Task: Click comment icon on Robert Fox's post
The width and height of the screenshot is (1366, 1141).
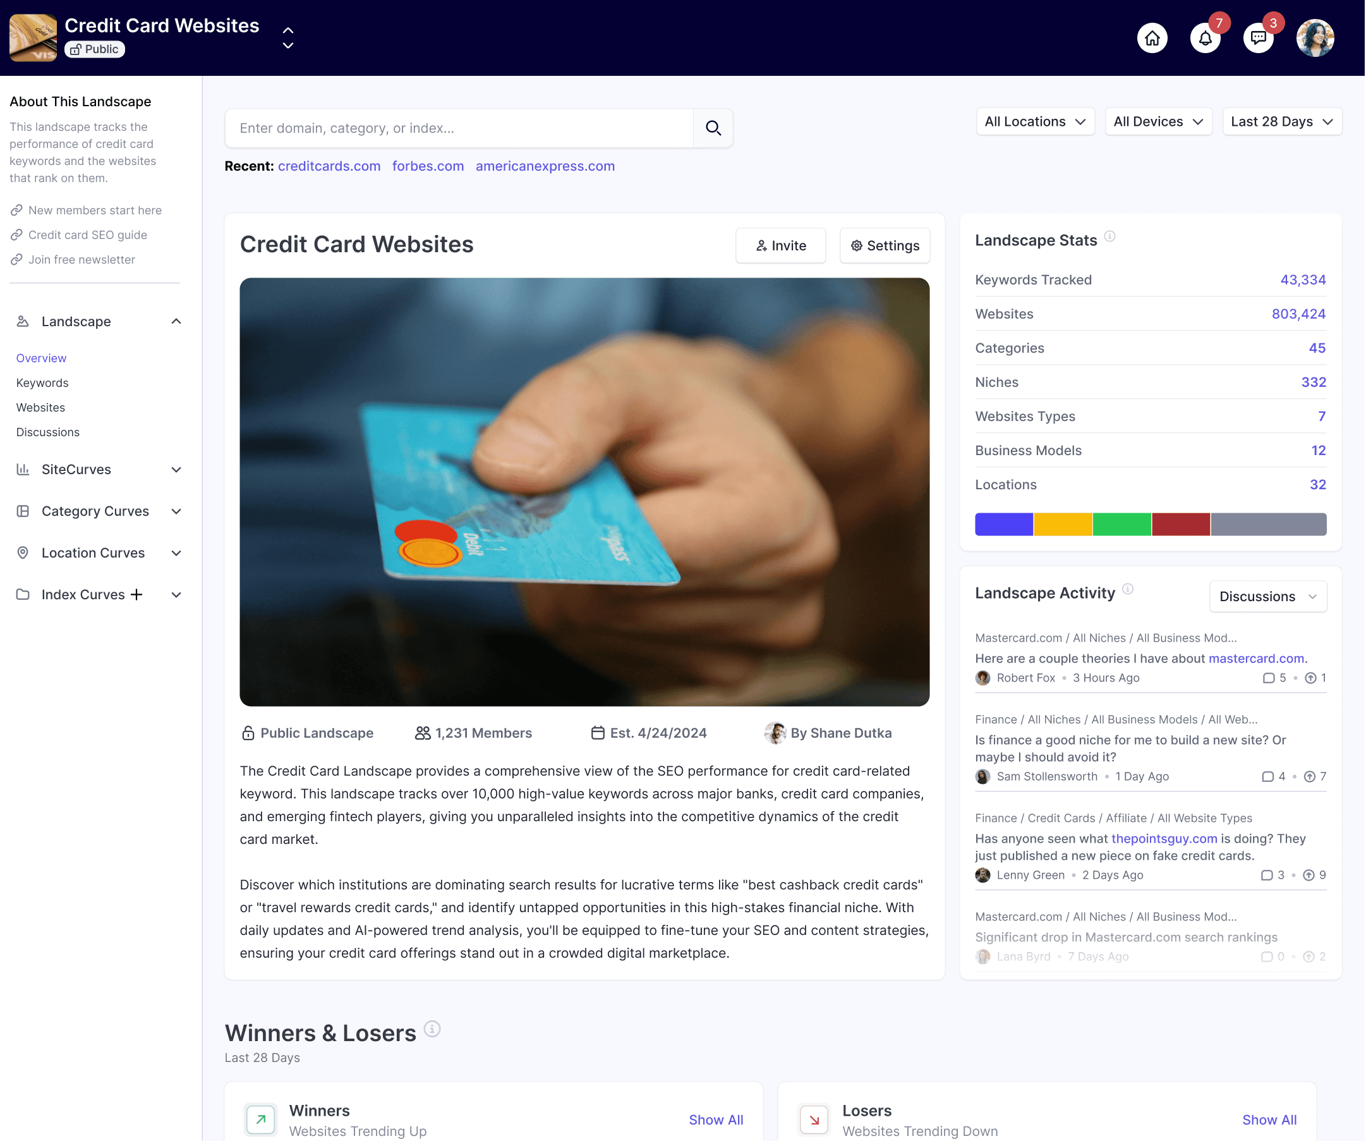Action: (x=1269, y=678)
